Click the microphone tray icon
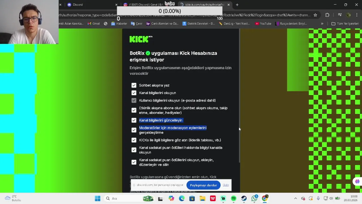Image resolution: width=362 pixels, height=204 pixels. pos(318,198)
